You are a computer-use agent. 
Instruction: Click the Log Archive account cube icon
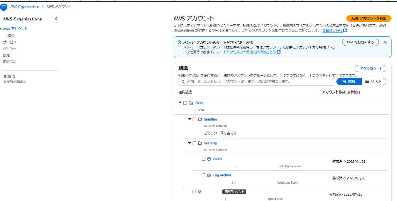[209, 175]
